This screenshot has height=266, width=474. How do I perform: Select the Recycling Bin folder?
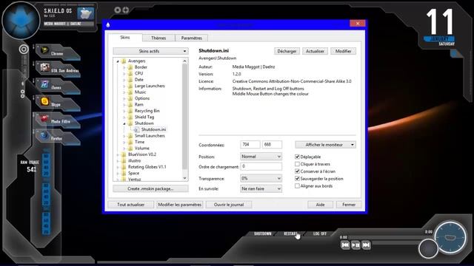coord(147,111)
